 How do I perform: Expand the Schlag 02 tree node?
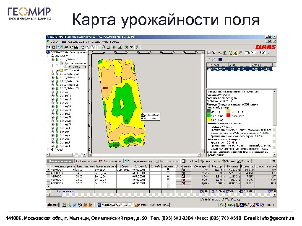coord(52,74)
